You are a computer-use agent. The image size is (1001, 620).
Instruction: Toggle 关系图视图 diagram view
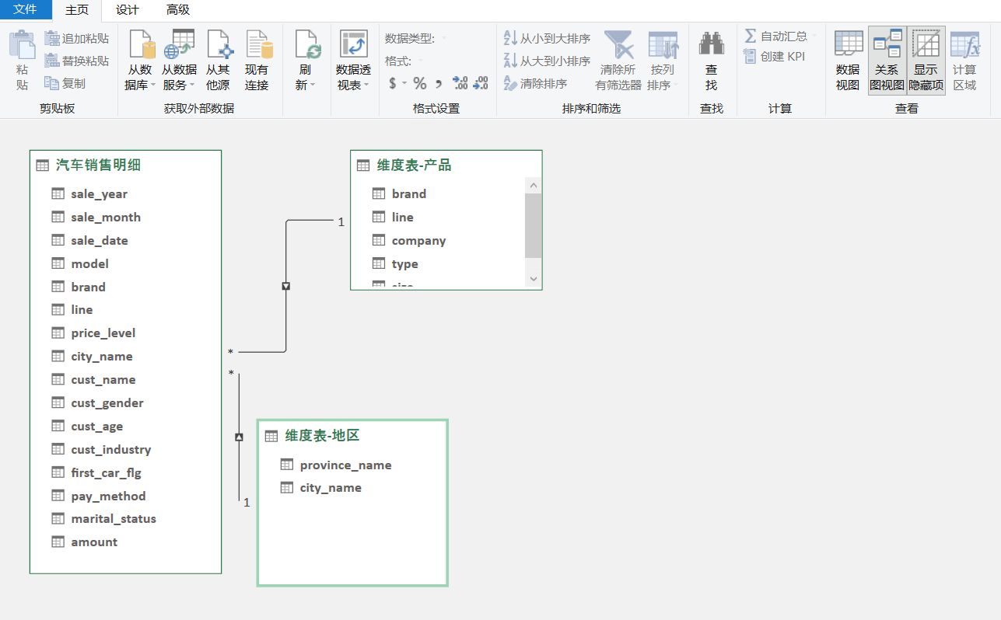coord(887,61)
